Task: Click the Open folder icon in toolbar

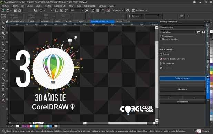Action: 8,10
